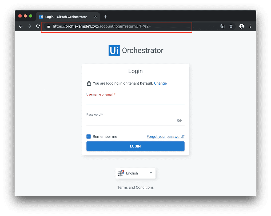Uncheck the Remember me checkbox
This screenshot has height=216, width=271.
tap(89, 137)
